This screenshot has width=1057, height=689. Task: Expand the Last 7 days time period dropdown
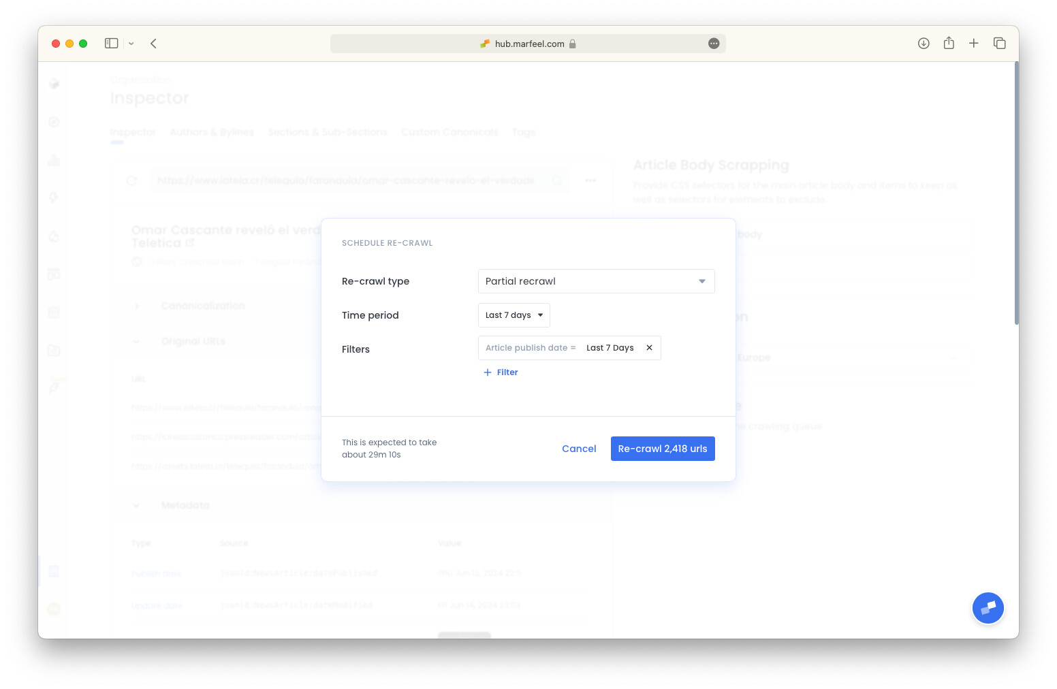point(514,315)
